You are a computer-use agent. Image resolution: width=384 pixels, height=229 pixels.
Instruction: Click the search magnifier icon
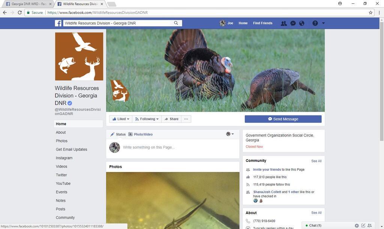(176, 23)
